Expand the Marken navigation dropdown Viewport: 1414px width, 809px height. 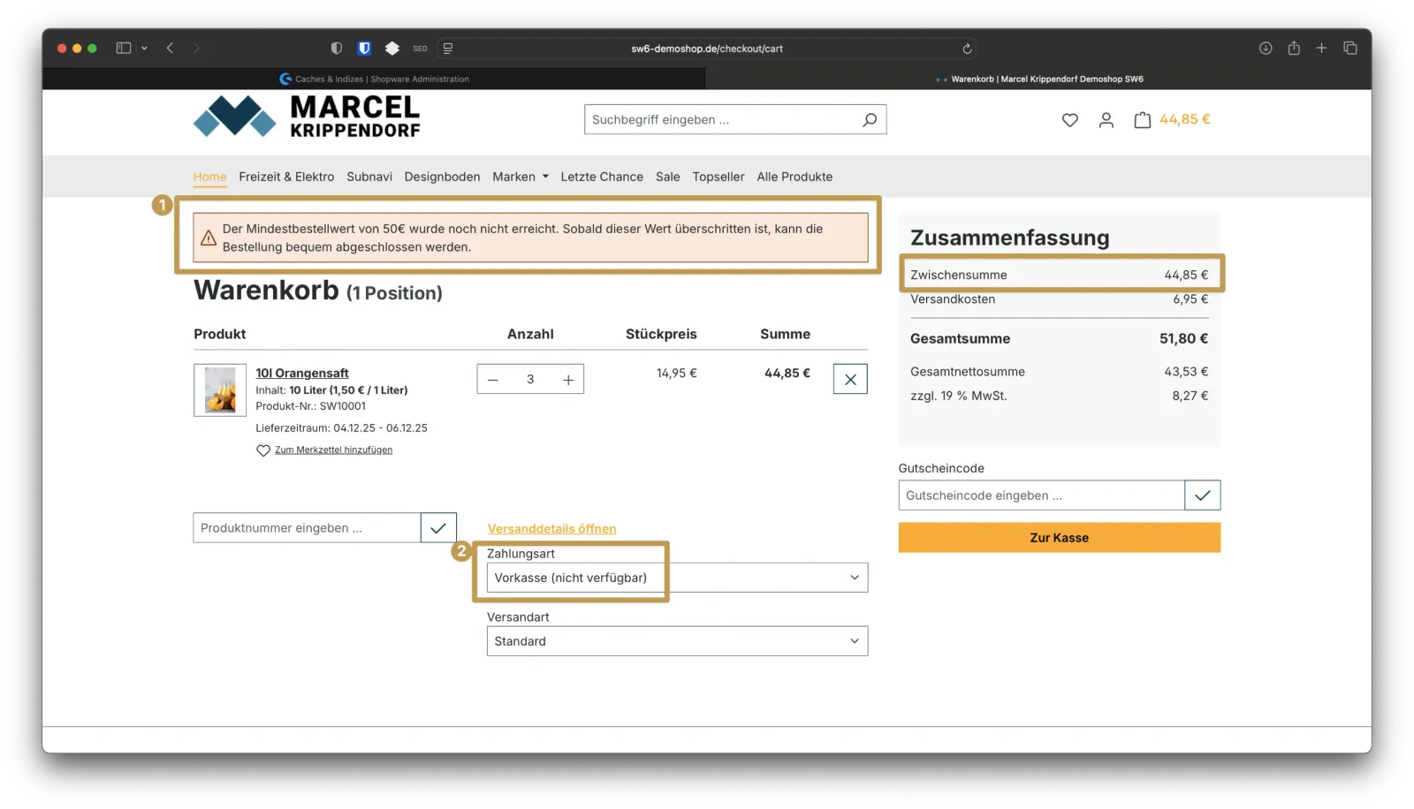point(520,177)
